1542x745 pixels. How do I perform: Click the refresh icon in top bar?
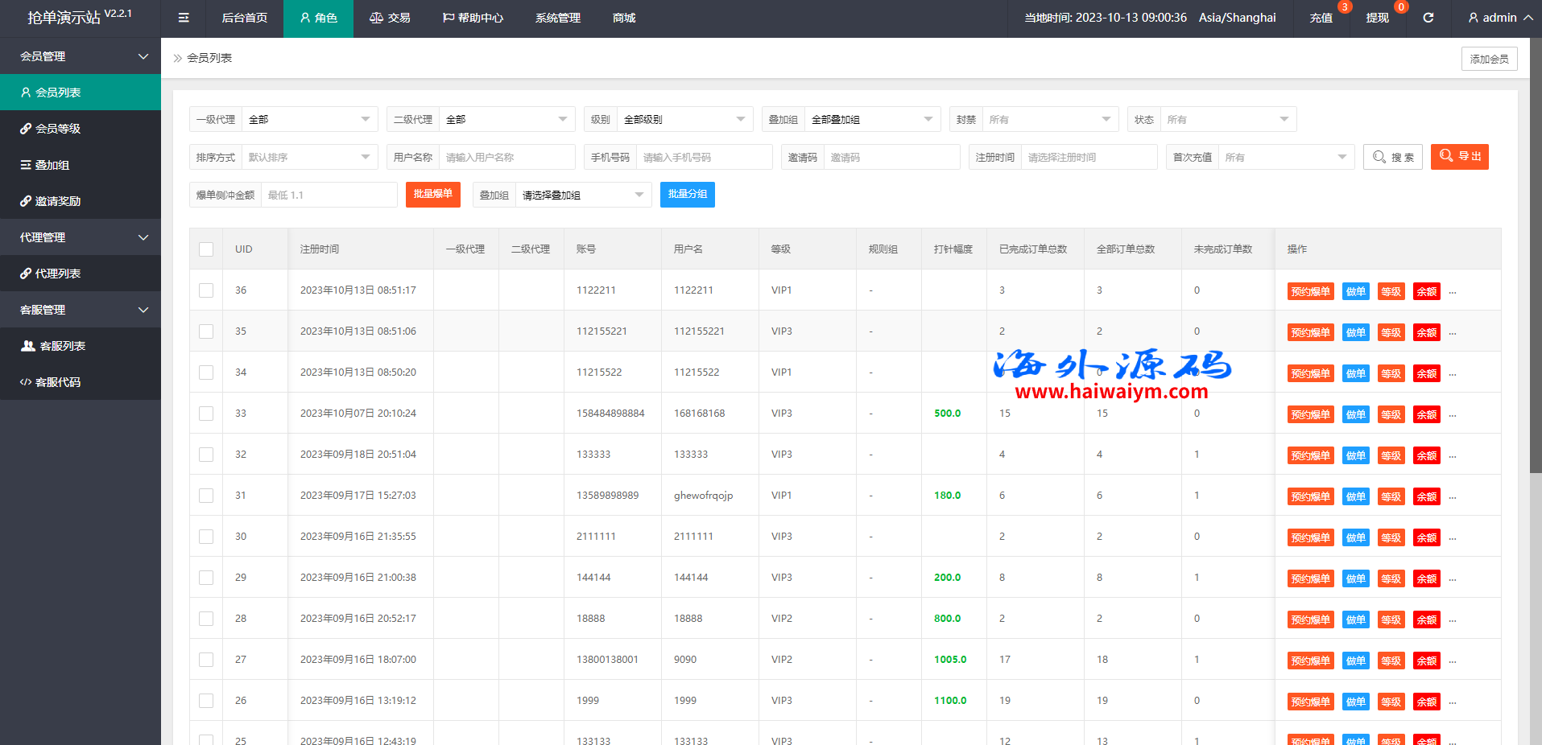(x=1428, y=18)
